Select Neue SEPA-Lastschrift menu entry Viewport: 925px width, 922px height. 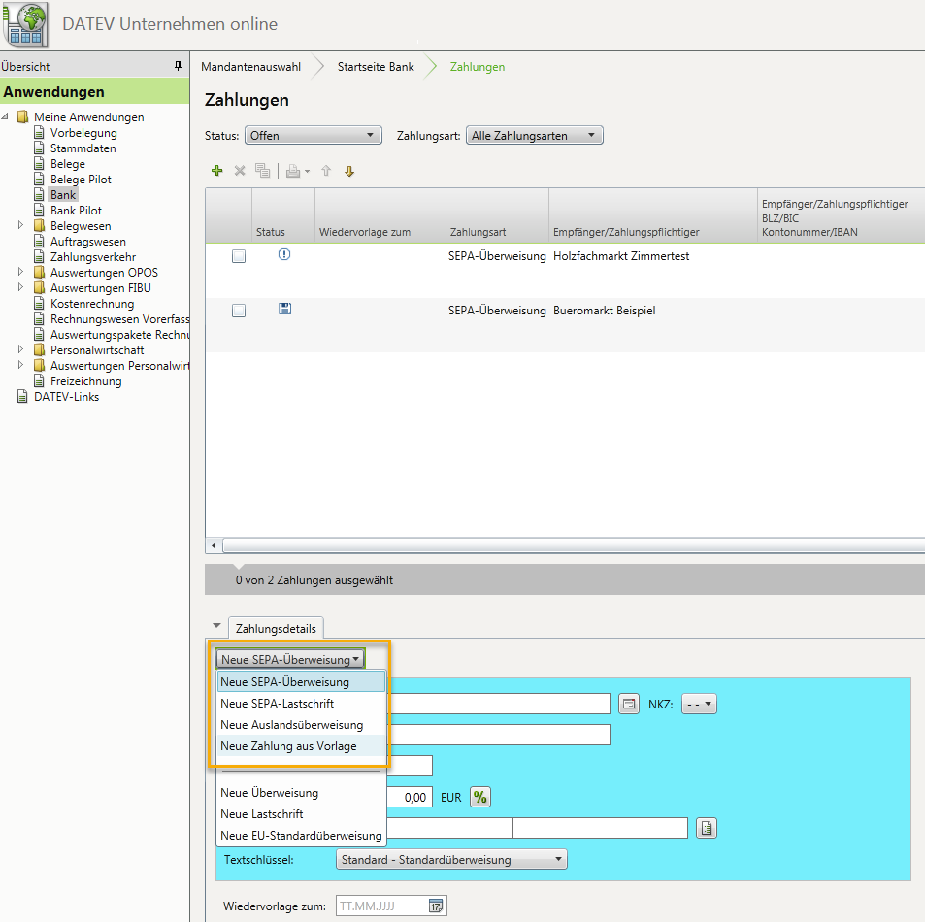click(x=302, y=704)
